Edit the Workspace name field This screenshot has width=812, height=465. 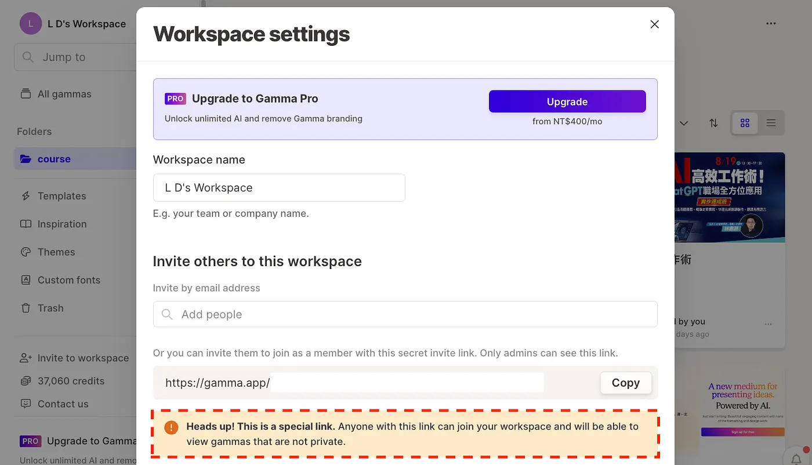[279, 188]
